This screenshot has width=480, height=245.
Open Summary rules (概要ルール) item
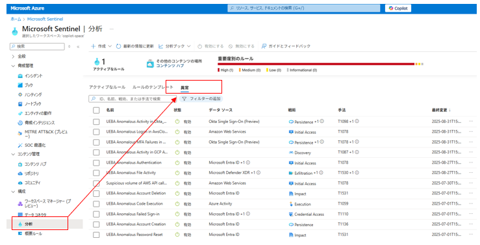click(30, 234)
